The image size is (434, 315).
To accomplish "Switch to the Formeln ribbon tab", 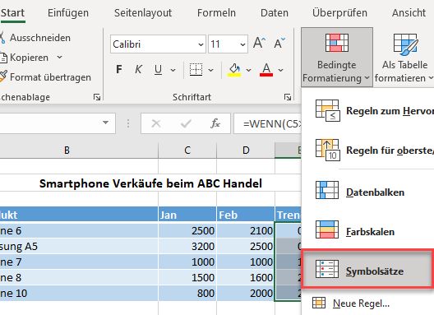I will click(216, 12).
